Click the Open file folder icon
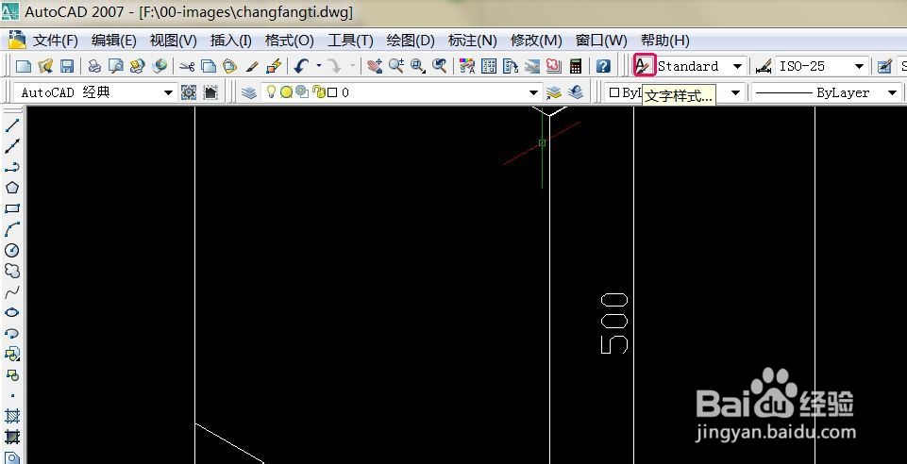Viewport: 907px width, 464px height. [x=45, y=66]
